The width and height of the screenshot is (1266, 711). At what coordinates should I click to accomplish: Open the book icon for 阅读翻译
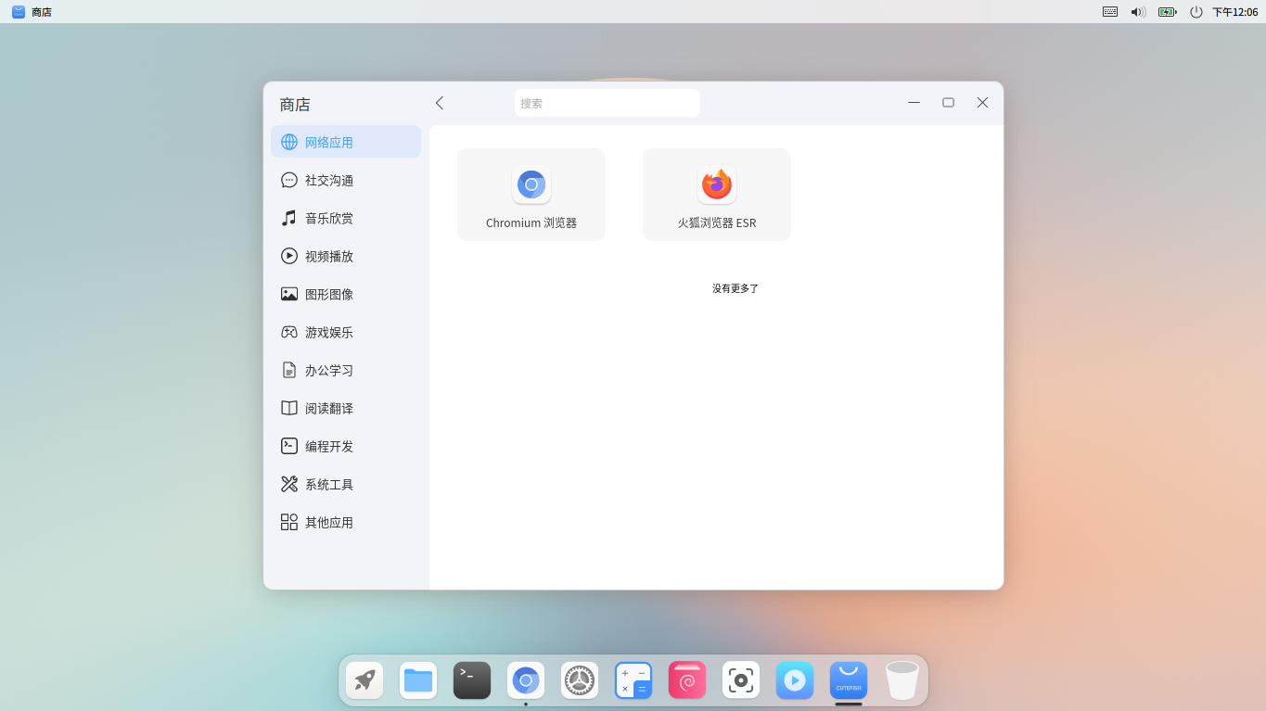288,408
